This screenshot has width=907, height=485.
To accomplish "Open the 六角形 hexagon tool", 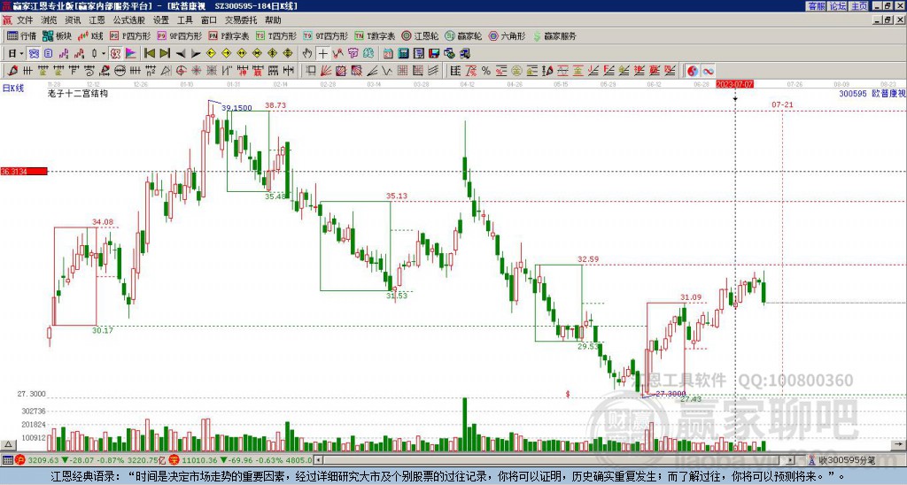I will click(x=507, y=35).
